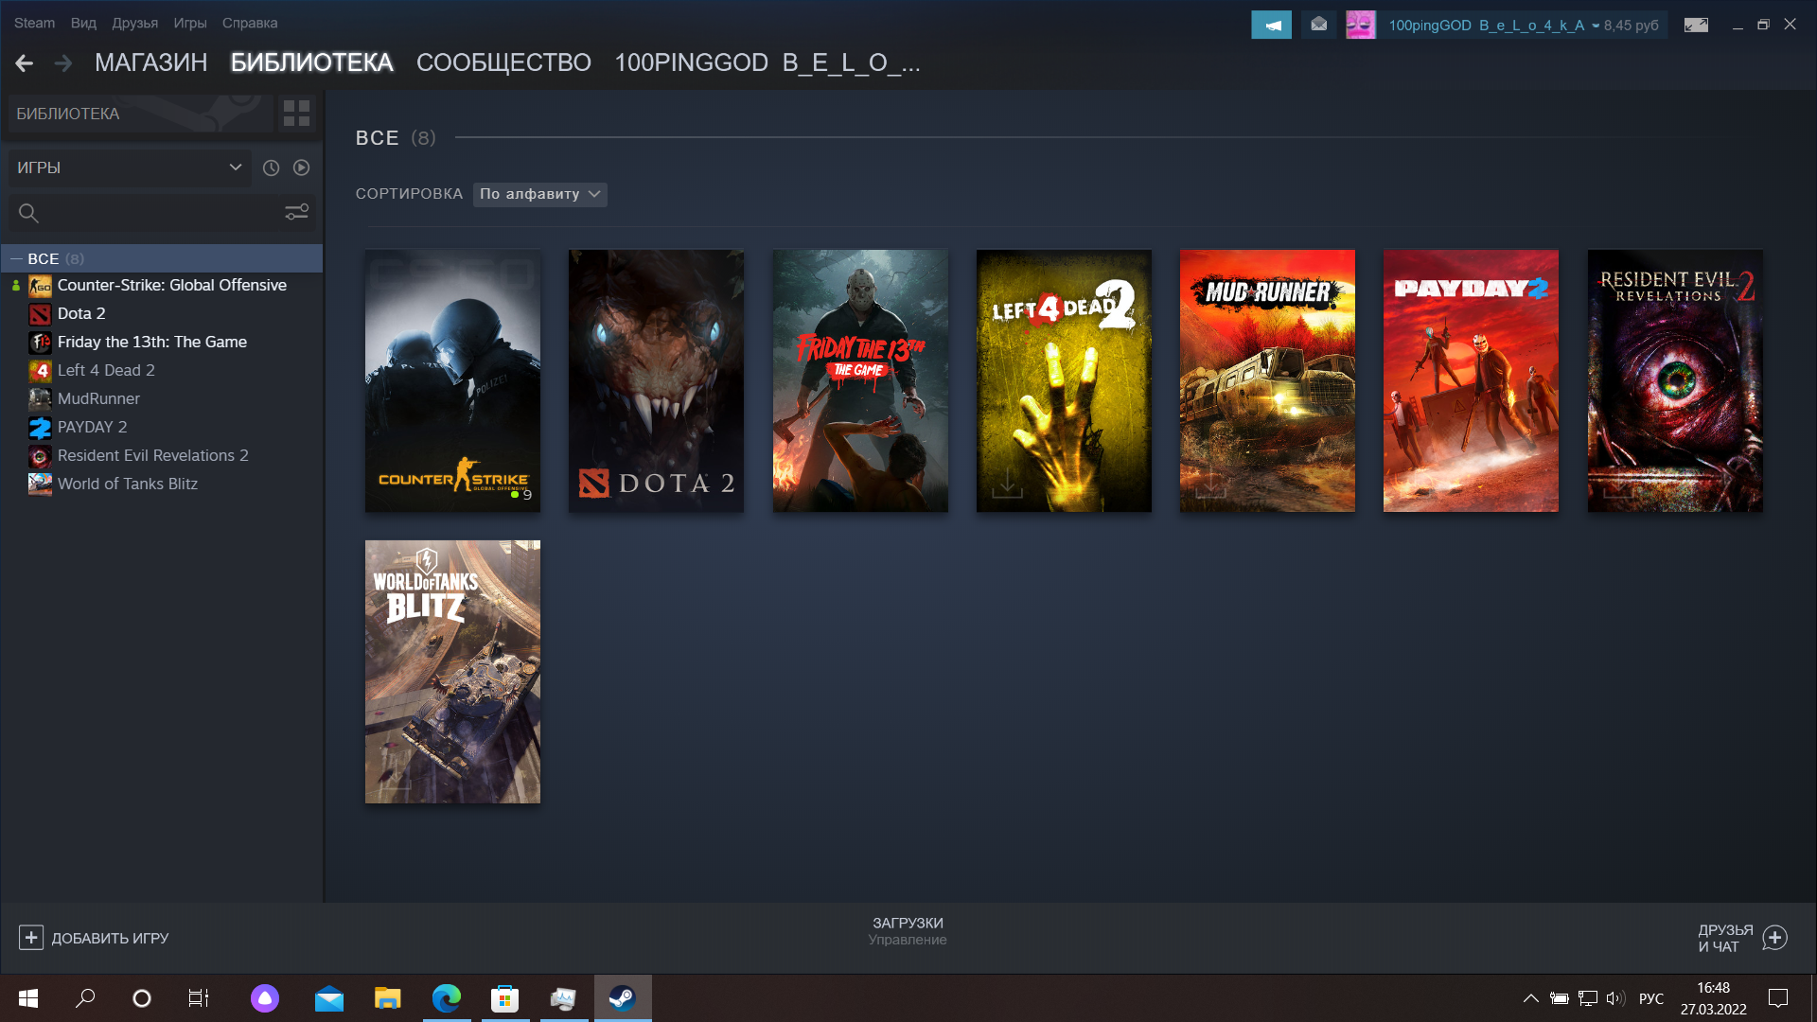The width and height of the screenshot is (1817, 1022).
Task: Click the wallet balance 8,45 руб
Action: point(1631,26)
